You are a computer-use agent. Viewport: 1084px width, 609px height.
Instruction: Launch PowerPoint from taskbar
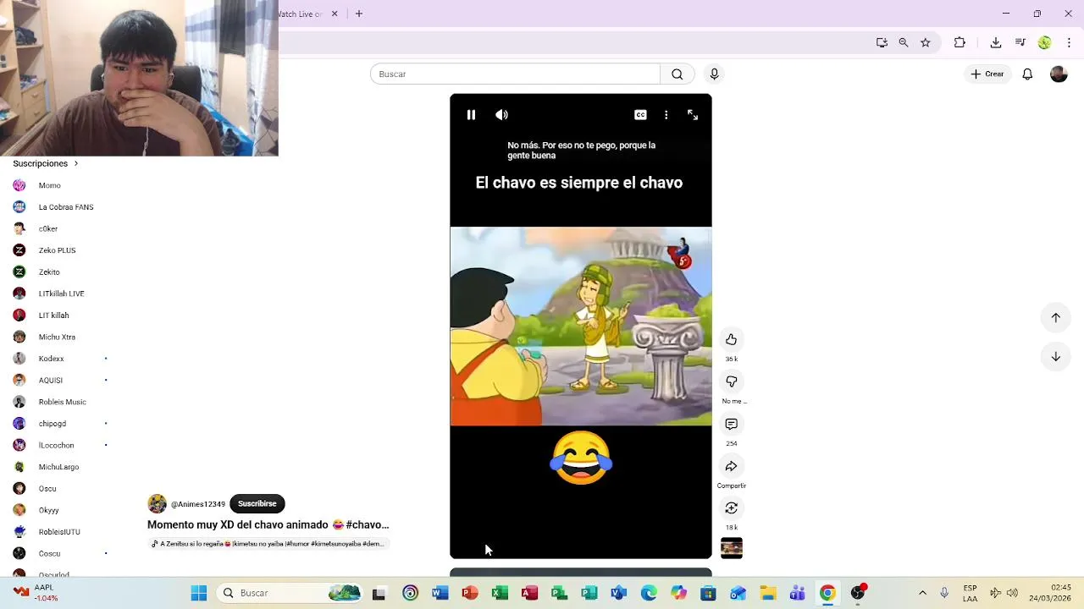(x=470, y=593)
